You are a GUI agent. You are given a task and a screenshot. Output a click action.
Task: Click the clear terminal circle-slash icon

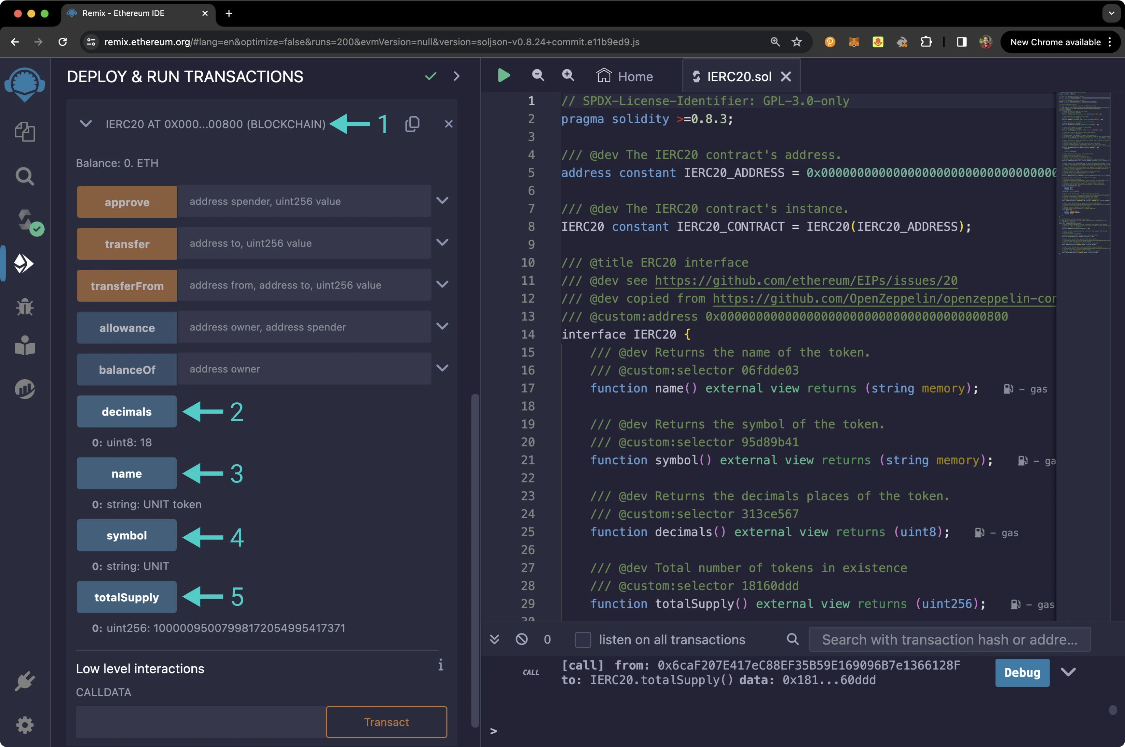[x=522, y=639]
